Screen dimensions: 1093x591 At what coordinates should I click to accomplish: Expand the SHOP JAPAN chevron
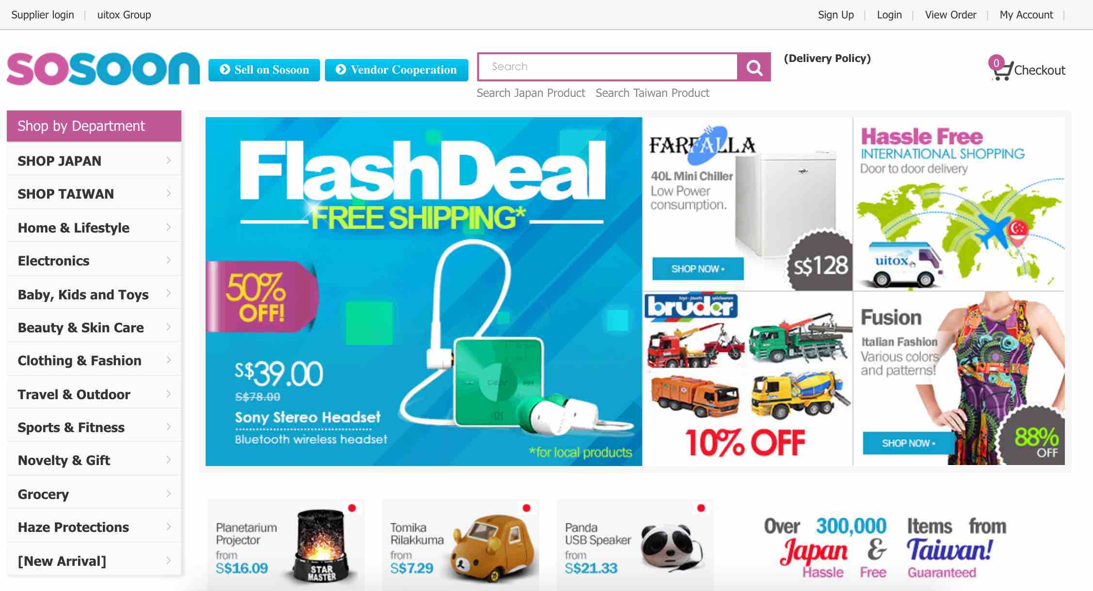click(169, 160)
